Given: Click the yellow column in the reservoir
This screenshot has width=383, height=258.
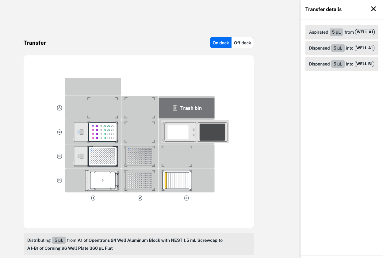Looking at the screenshot, I should 166,180.
